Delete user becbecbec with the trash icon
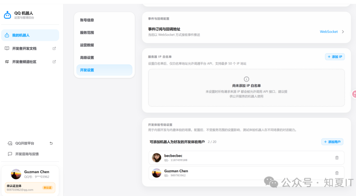 click(x=337, y=158)
